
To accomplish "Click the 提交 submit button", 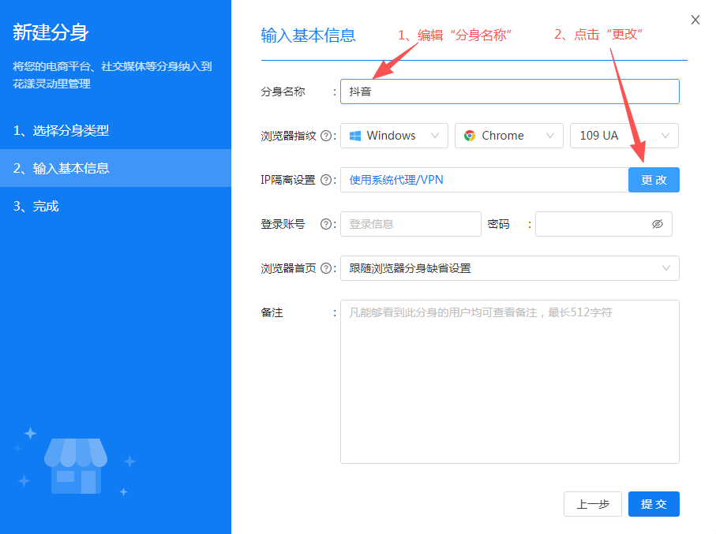I will [654, 503].
